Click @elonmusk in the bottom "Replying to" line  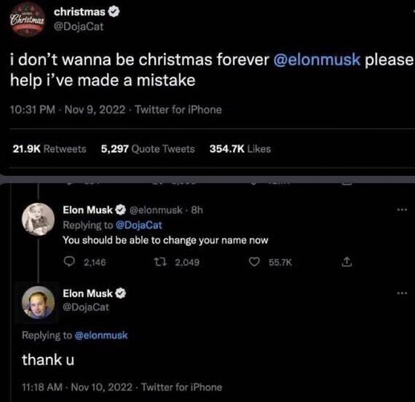point(101,335)
